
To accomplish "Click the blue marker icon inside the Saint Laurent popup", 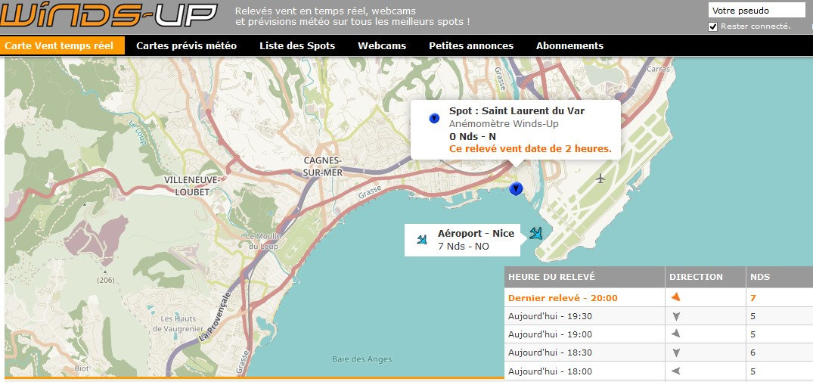I will [435, 118].
